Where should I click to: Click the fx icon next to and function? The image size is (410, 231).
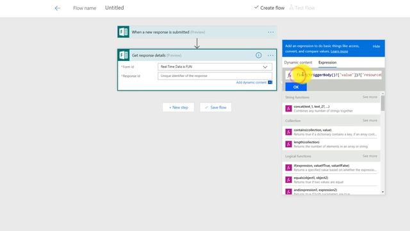click(x=288, y=192)
